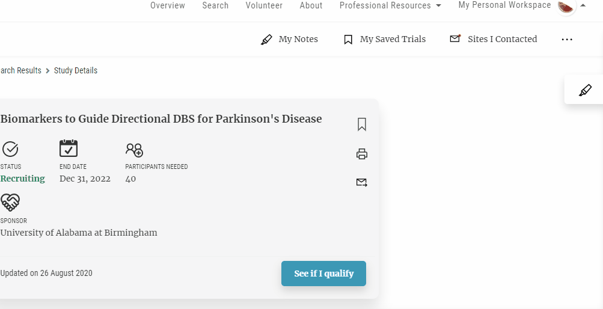
Task: Click the user profile avatar
Action: point(566,6)
